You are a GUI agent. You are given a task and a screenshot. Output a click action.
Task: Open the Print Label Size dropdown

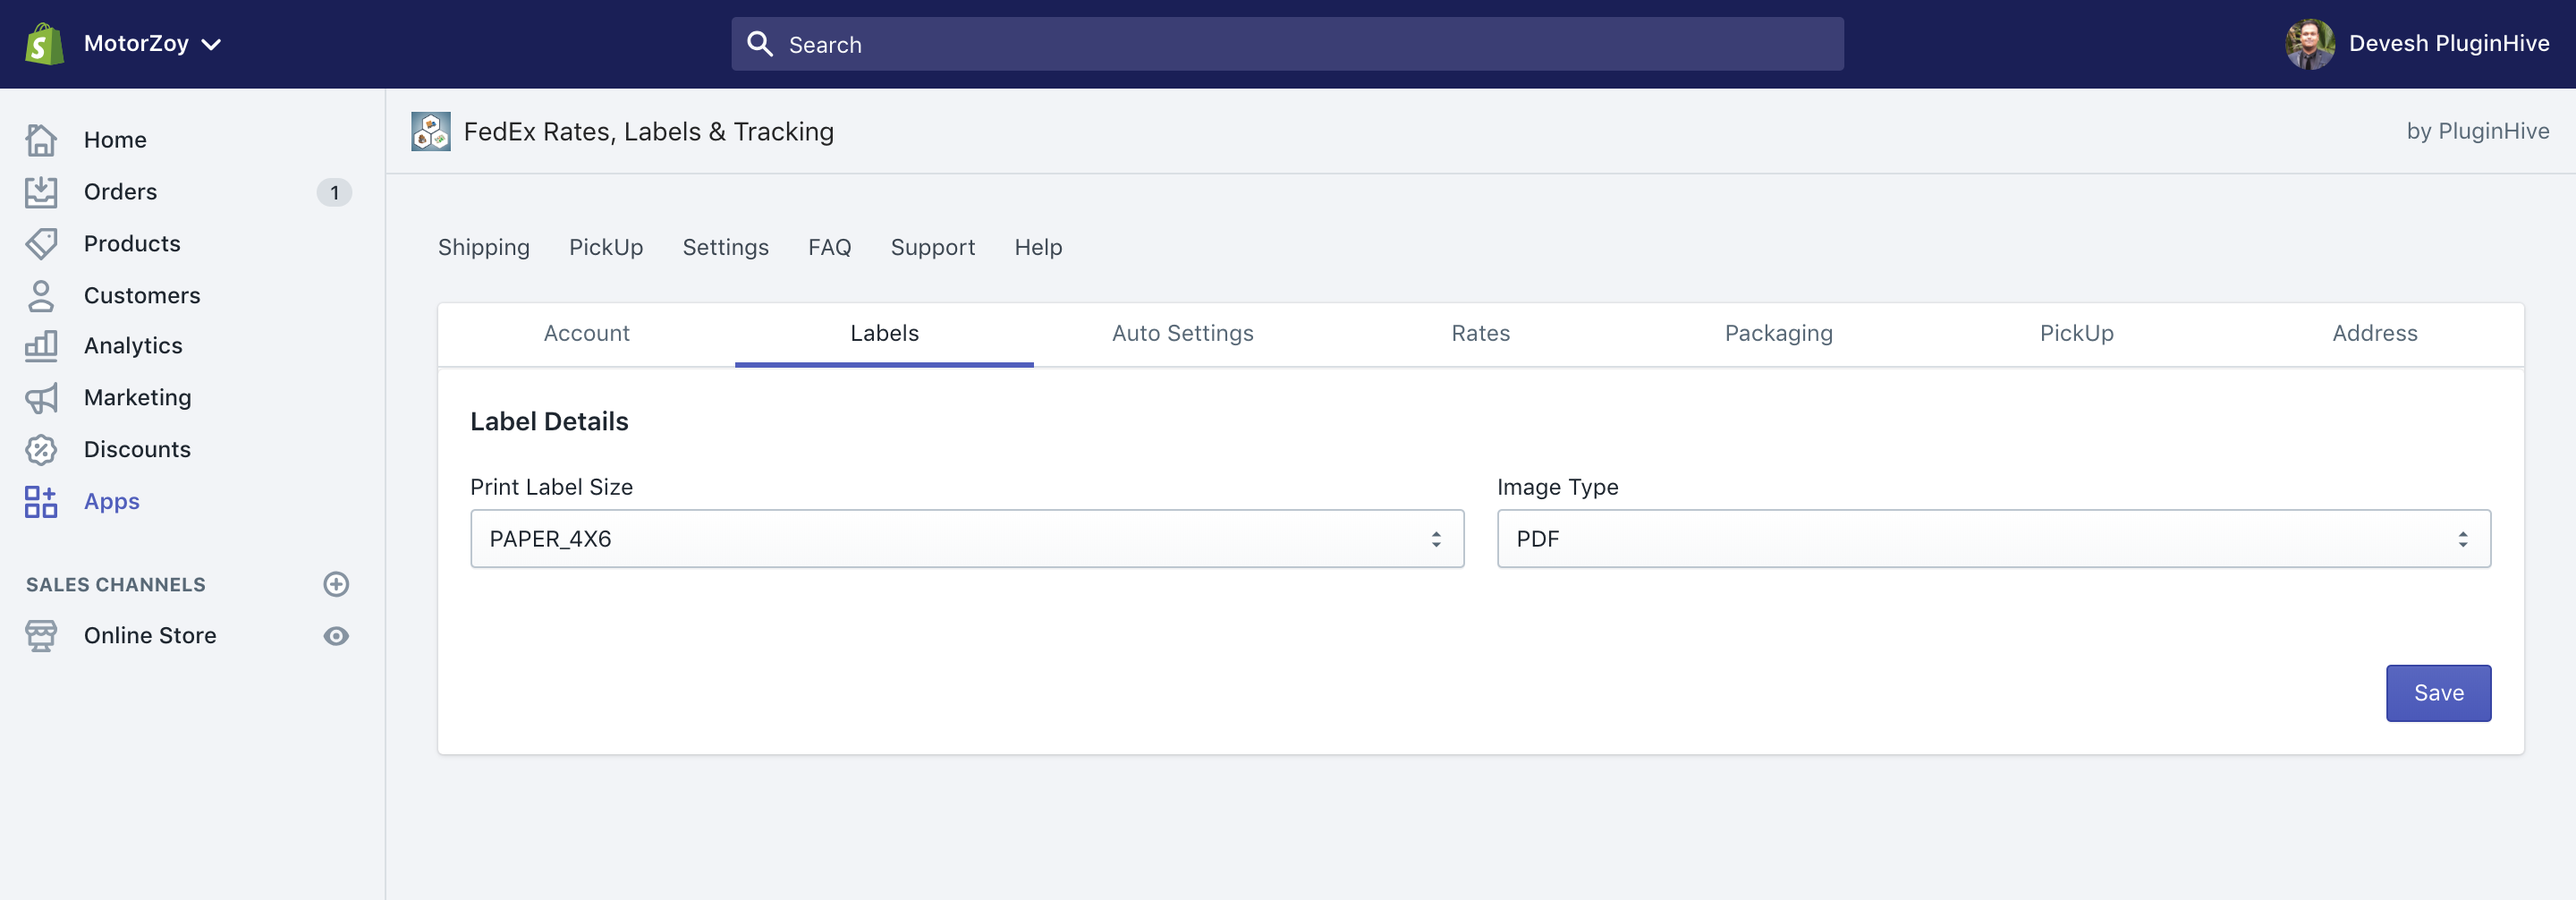click(x=967, y=539)
